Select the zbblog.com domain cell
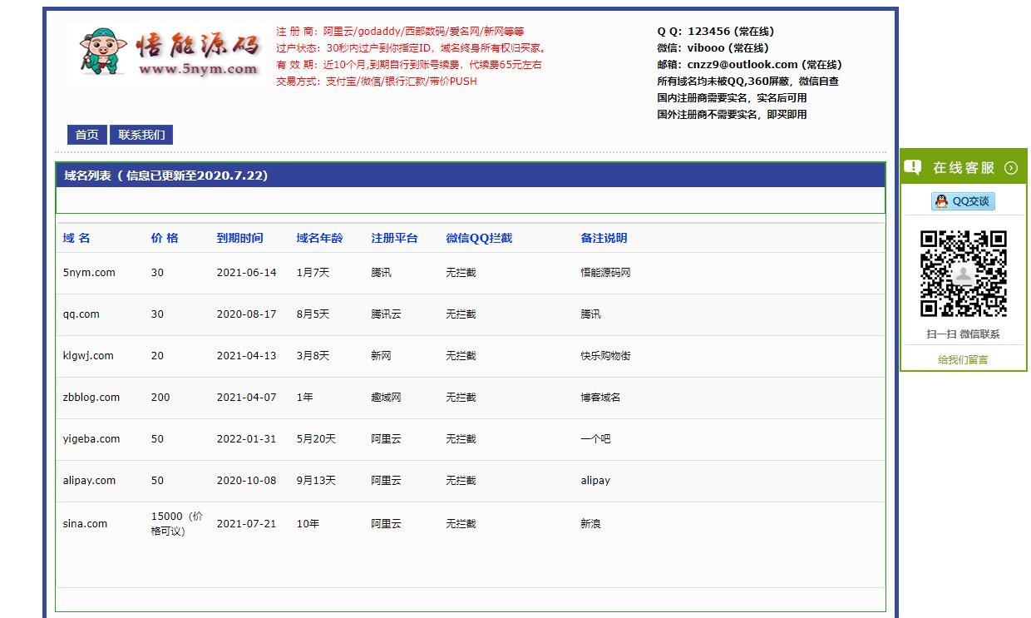 click(91, 398)
